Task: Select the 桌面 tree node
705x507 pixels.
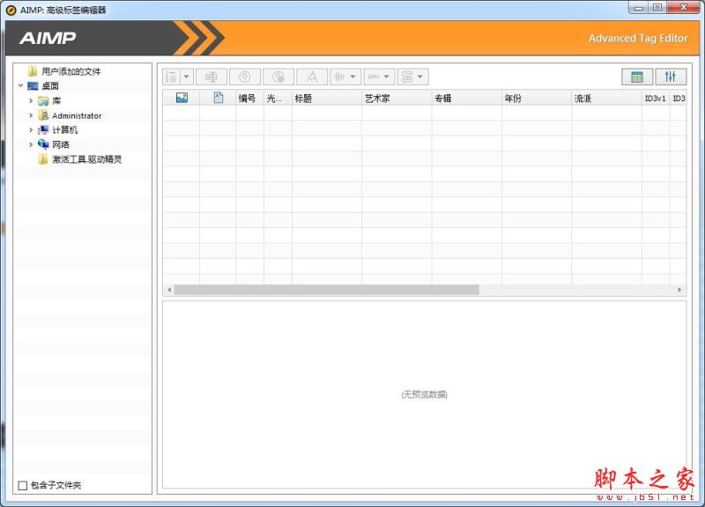Action: point(50,85)
